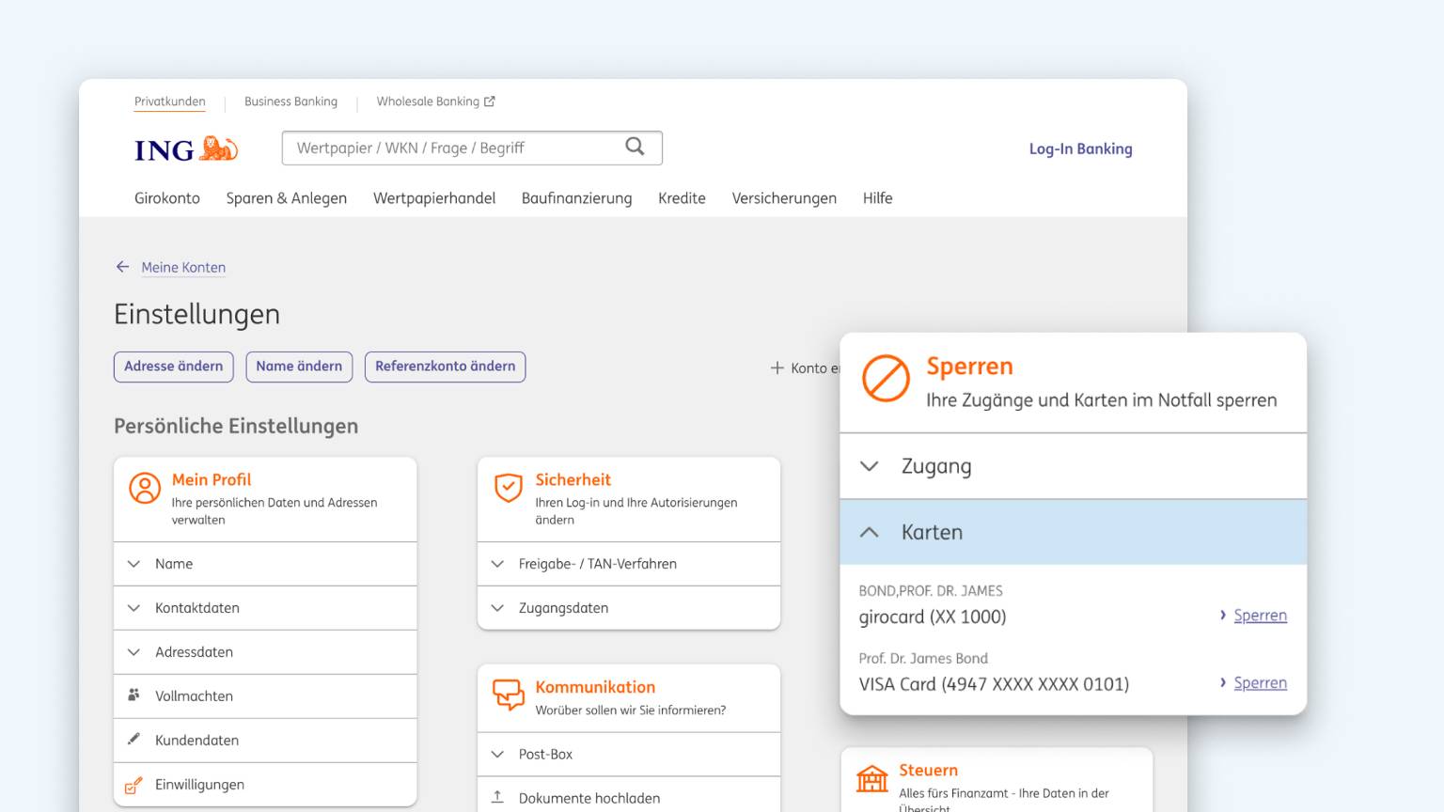Click the Kommunikation heading

[595, 687]
